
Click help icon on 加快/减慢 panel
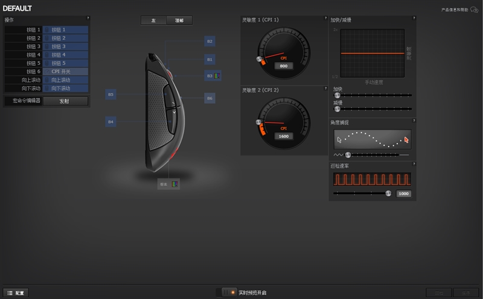[x=414, y=19]
